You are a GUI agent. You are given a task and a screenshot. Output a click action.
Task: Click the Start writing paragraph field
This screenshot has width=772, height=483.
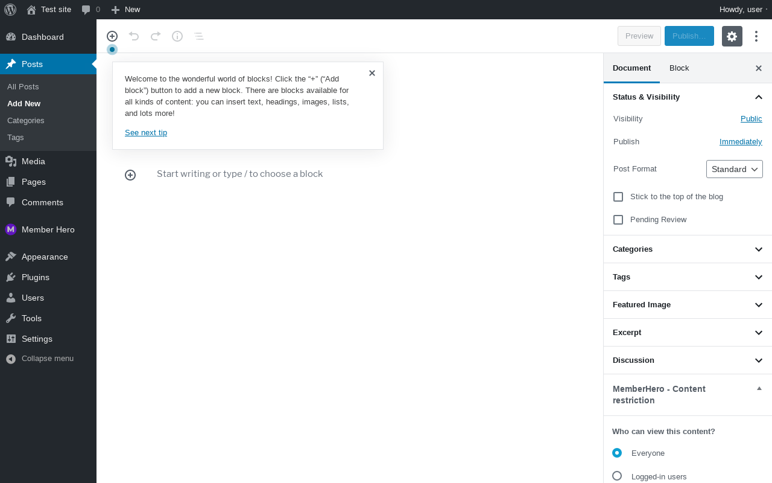tap(240, 174)
